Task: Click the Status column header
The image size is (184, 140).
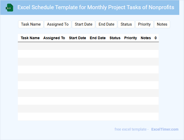Action: (115, 38)
